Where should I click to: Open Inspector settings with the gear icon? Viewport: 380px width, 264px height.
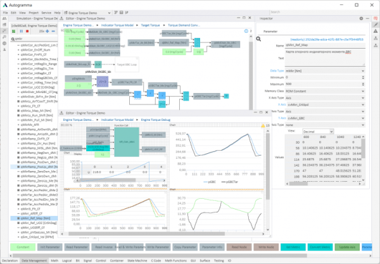(361, 18)
